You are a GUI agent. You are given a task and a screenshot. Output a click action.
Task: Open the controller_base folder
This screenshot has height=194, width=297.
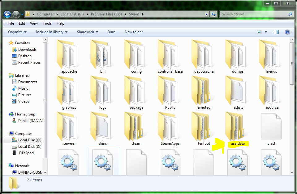(170, 57)
